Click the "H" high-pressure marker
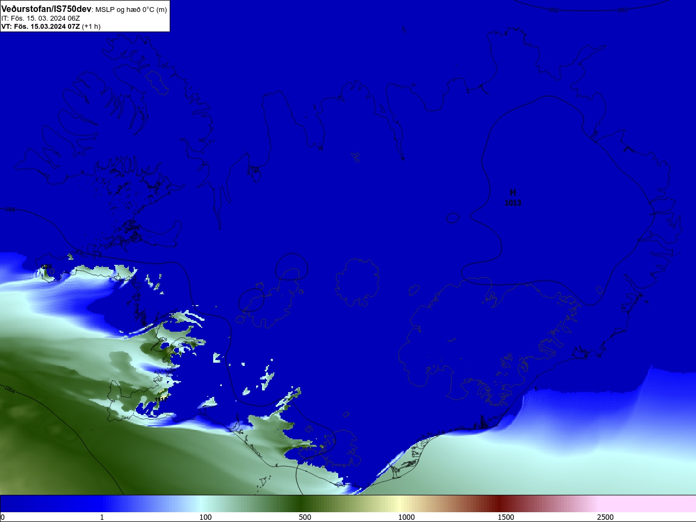The image size is (696, 522). (513, 192)
